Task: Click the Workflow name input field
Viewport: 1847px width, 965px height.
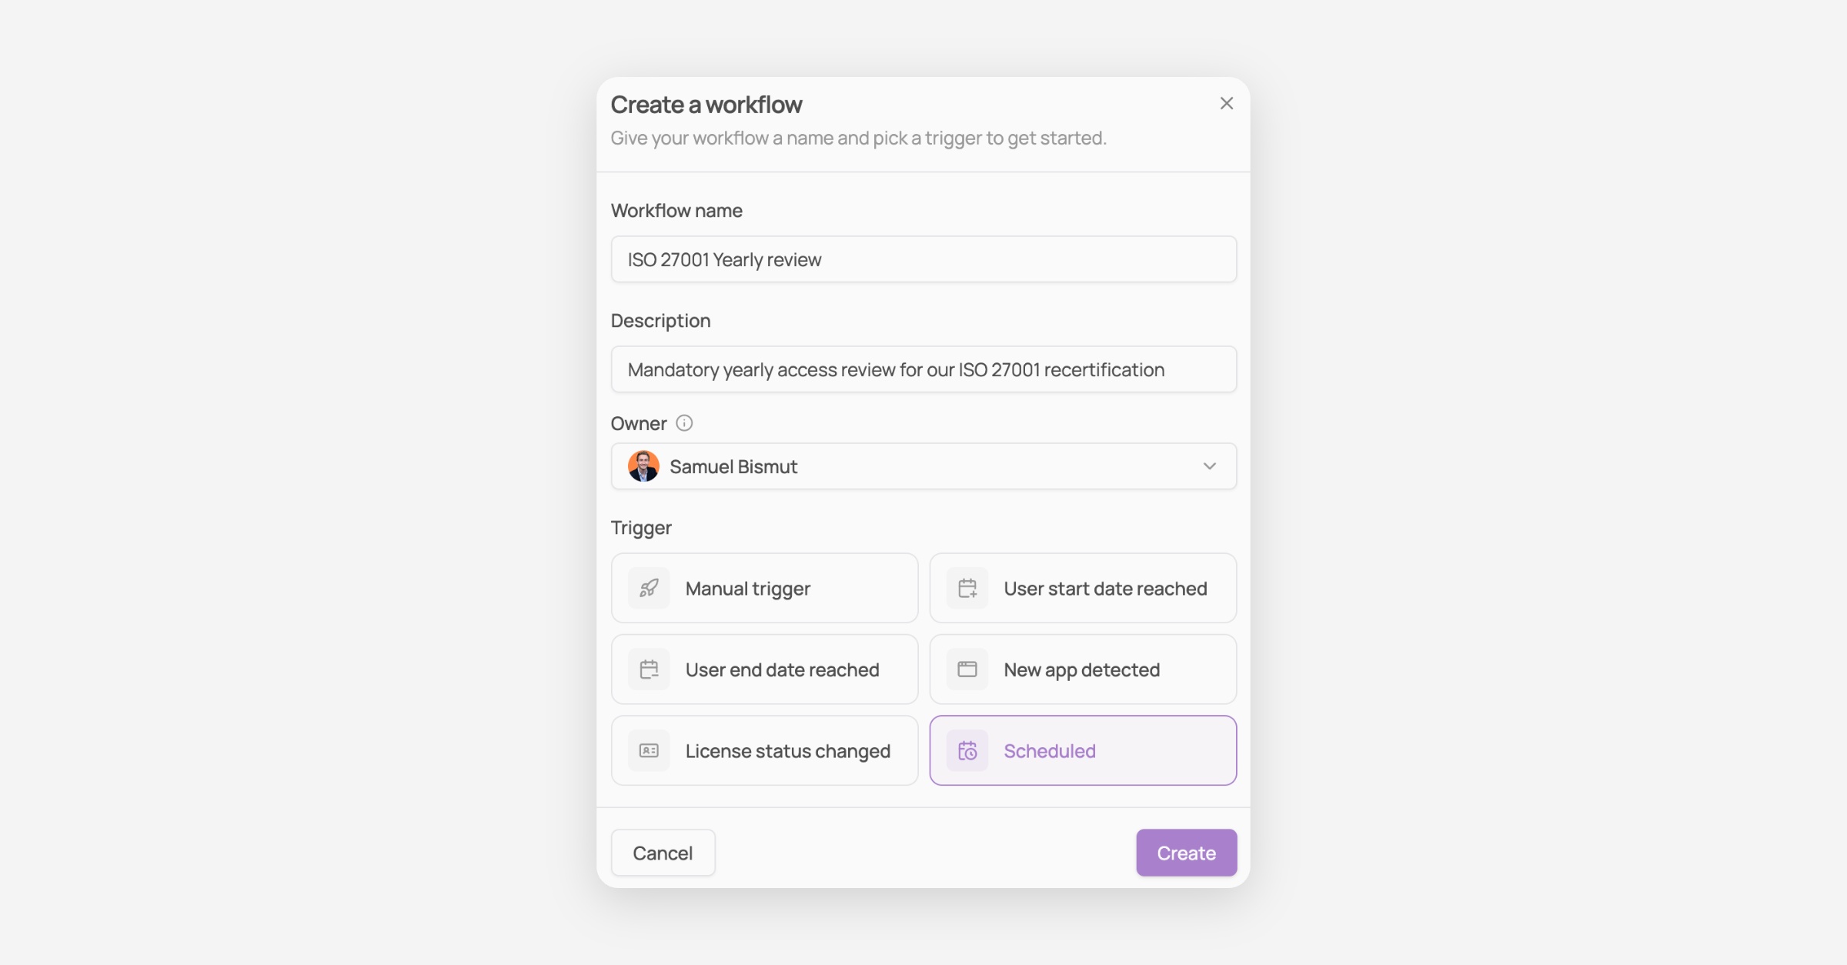Action: click(923, 259)
